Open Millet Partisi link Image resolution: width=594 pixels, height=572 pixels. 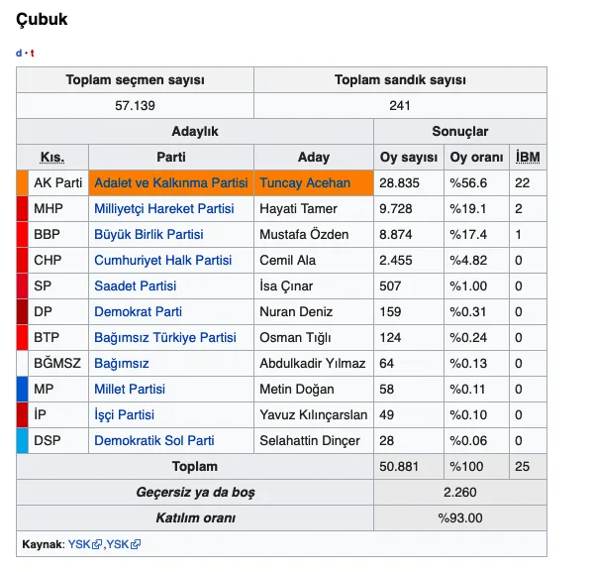[130, 390]
